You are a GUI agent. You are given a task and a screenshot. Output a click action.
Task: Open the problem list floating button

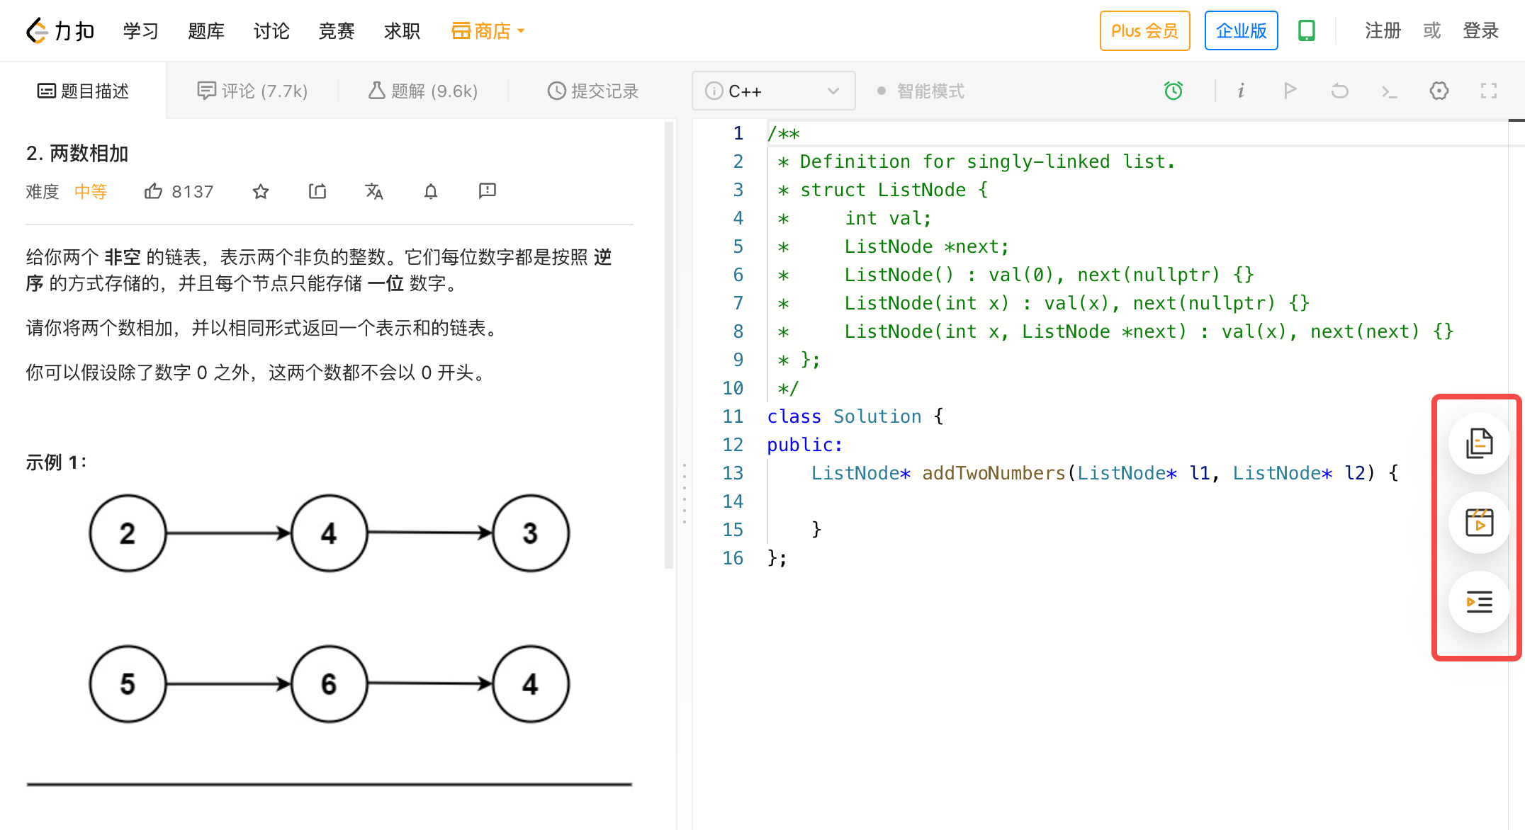[x=1479, y=602]
